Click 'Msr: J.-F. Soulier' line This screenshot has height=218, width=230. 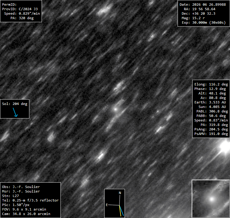coord(21,191)
